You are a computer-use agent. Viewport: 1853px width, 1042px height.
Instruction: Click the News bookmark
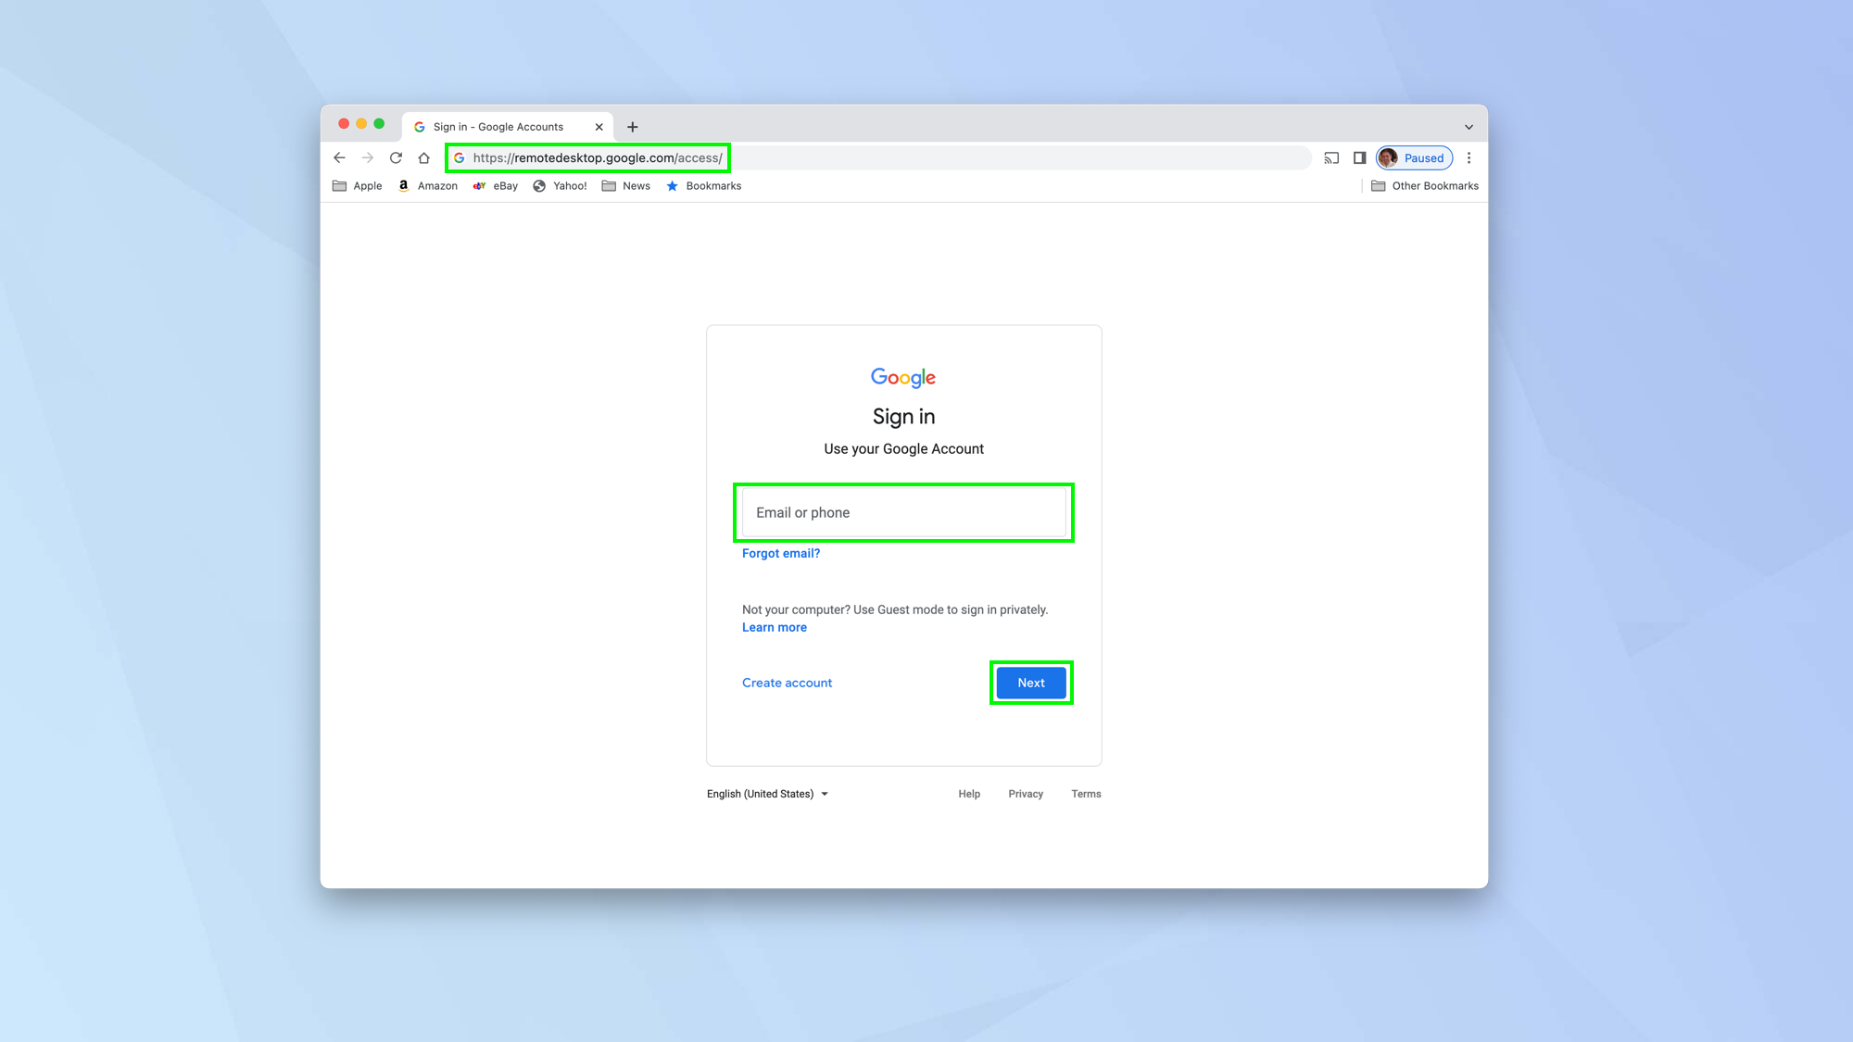tap(626, 186)
